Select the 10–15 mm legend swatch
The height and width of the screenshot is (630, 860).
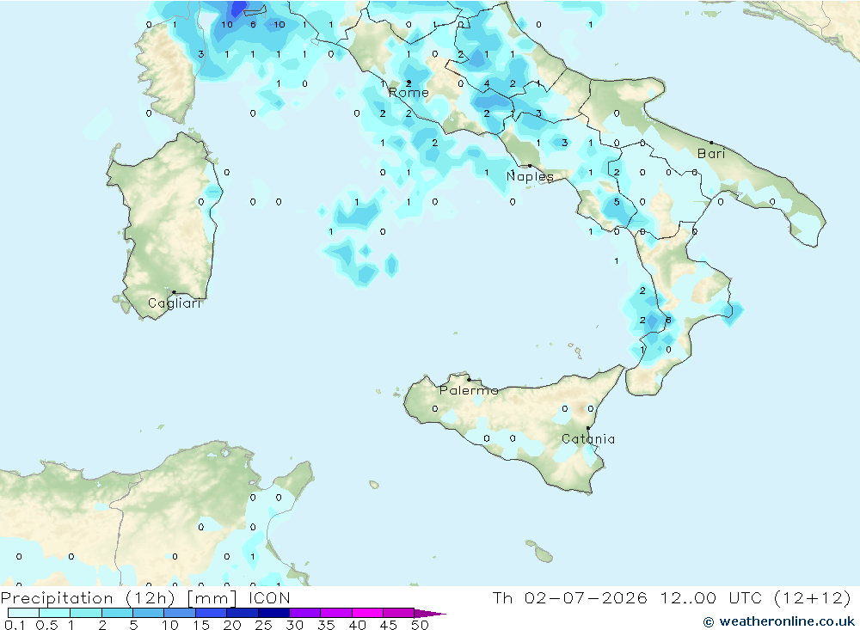tap(180, 613)
